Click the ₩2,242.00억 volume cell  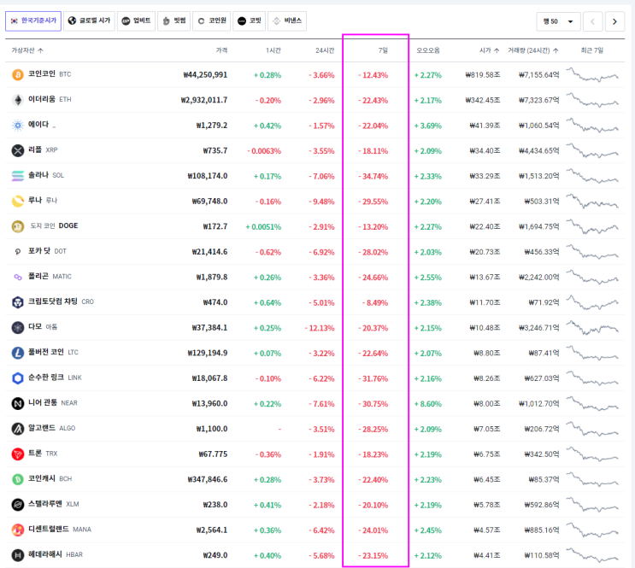539,278
